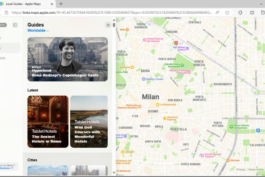This screenshot has width=265, height=177.
Task: Click the Guides scrollbar down arrow
Action: [x=114, y=173]
